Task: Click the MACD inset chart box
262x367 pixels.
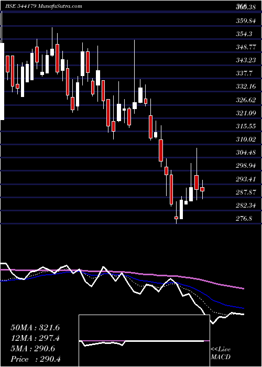Action: pyautogui.click(x=144, y=341)
